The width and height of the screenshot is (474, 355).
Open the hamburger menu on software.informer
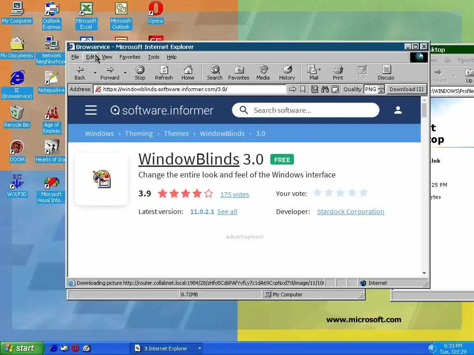click(x=91, y=110)
